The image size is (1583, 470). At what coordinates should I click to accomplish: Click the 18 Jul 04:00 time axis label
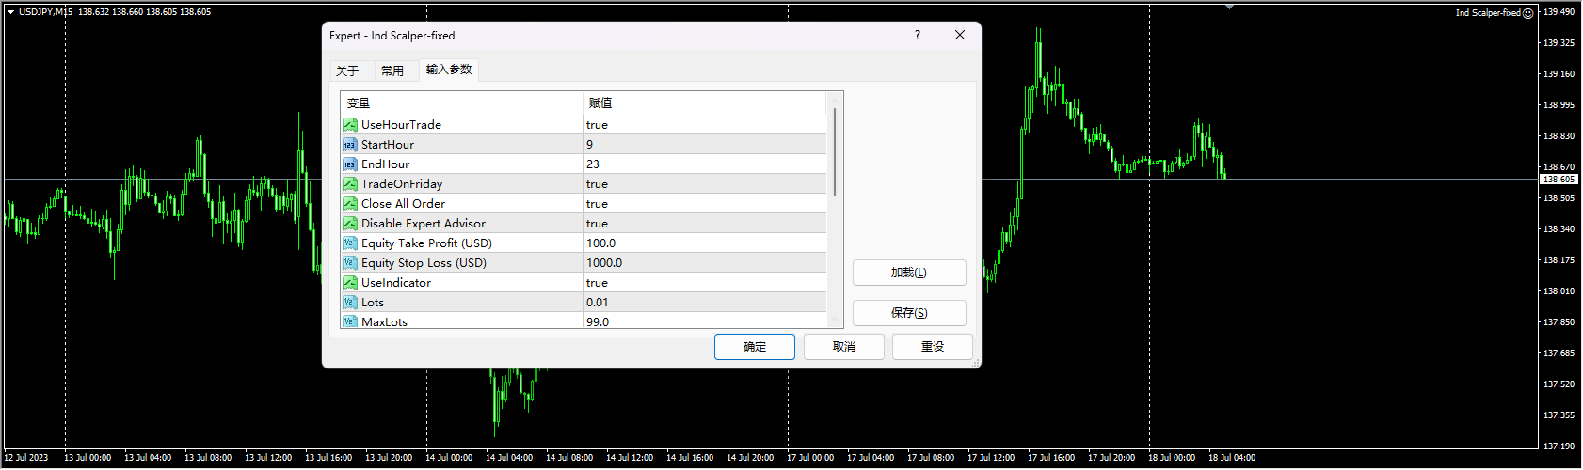[1232, 458]
